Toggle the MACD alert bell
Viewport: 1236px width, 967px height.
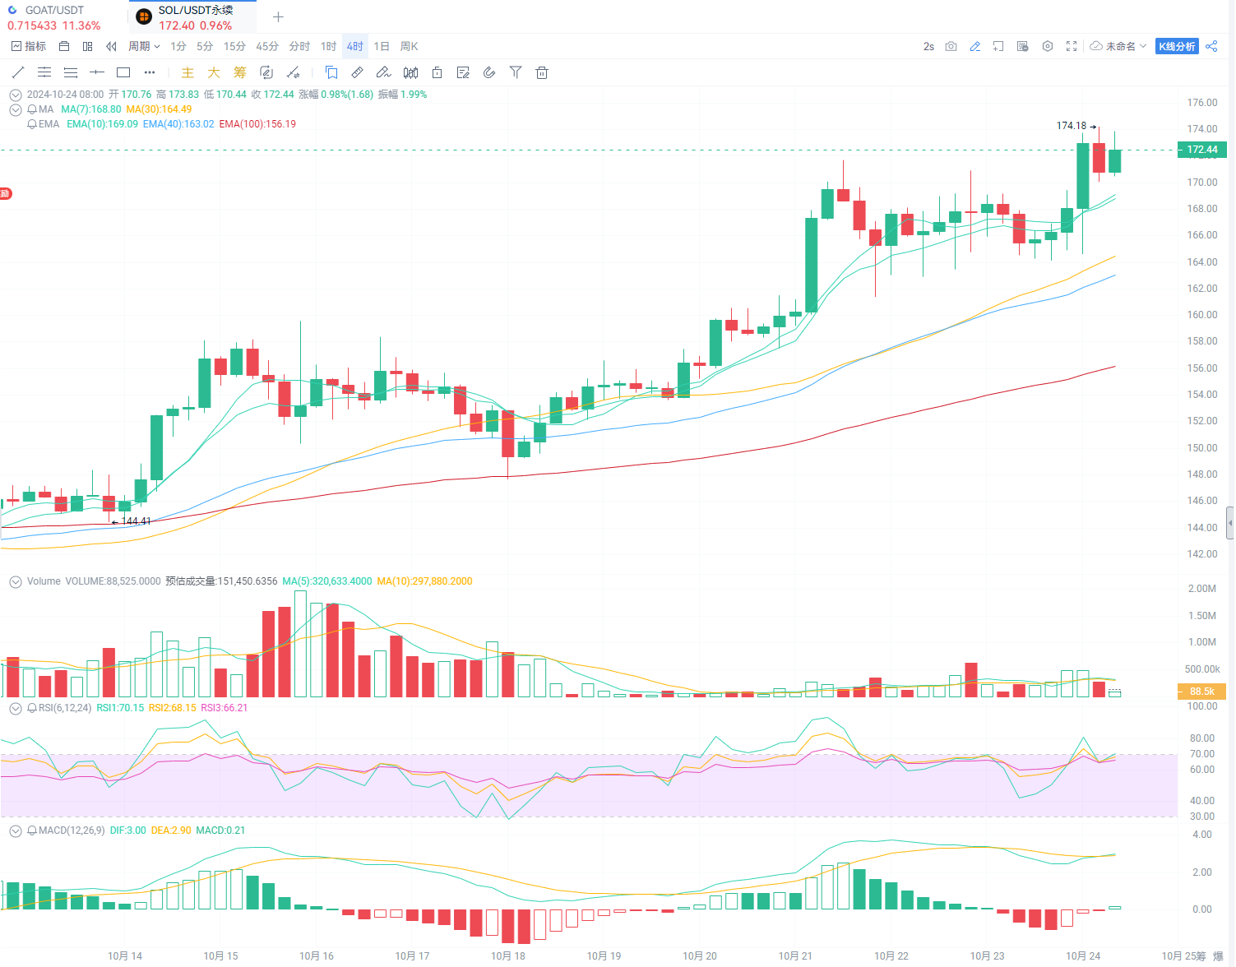point(32,831)
